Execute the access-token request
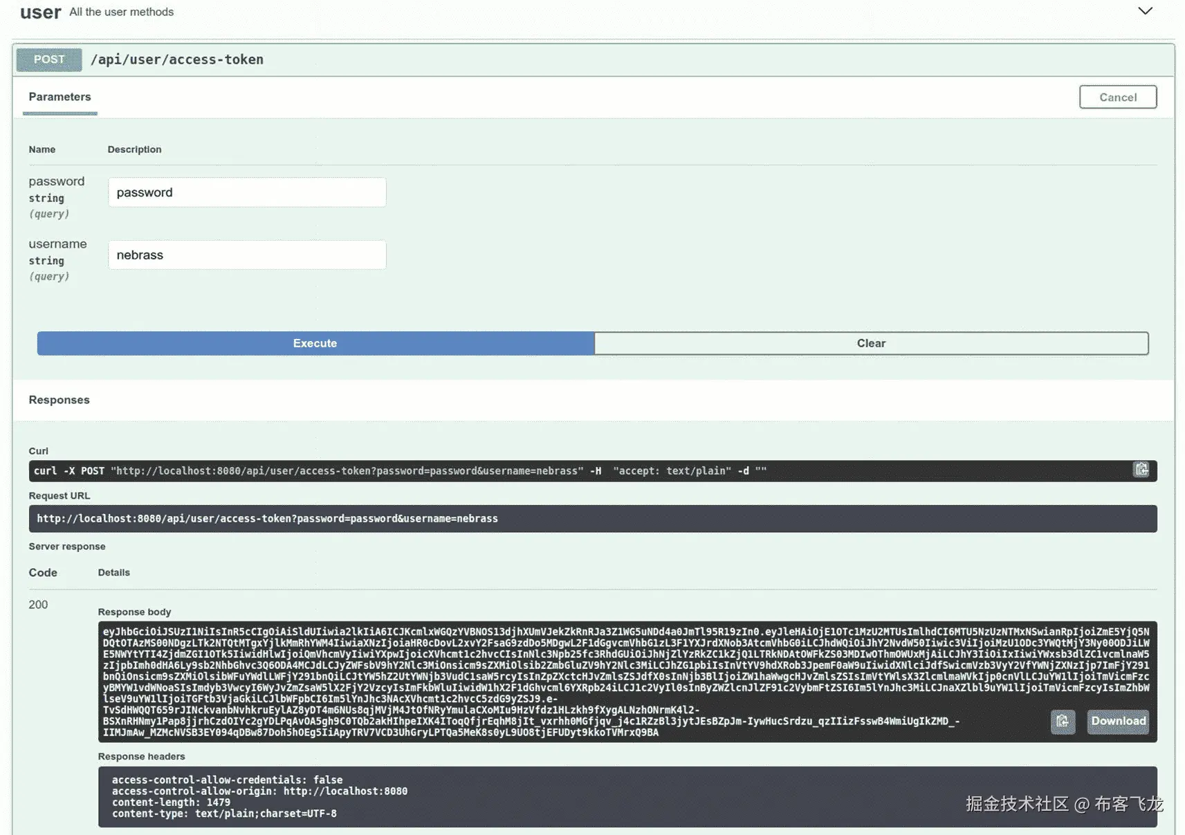The image size is (1185, 835). point(315,343)
